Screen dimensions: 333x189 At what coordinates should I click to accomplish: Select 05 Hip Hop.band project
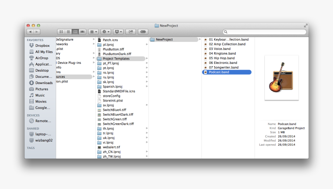click(x=220, y=58)
